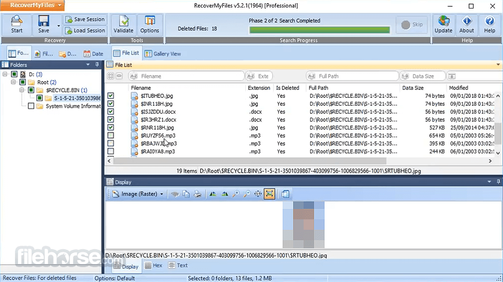Image resolution: width=503 pixels, height=282 pixels.
Task: Click the print image icon
Action: click(x=197, y=194)
